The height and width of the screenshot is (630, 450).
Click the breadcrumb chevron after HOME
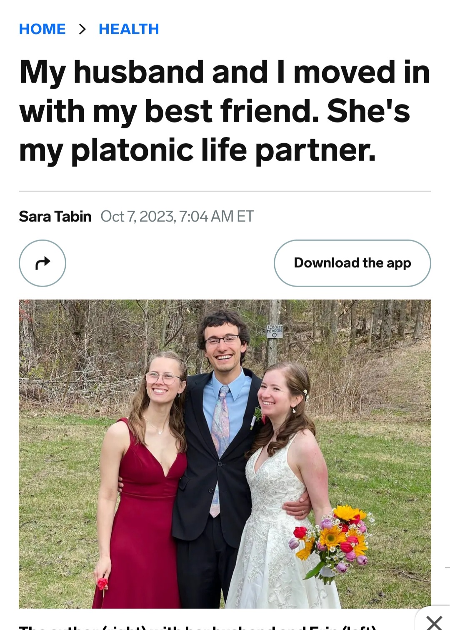[82, 29]
